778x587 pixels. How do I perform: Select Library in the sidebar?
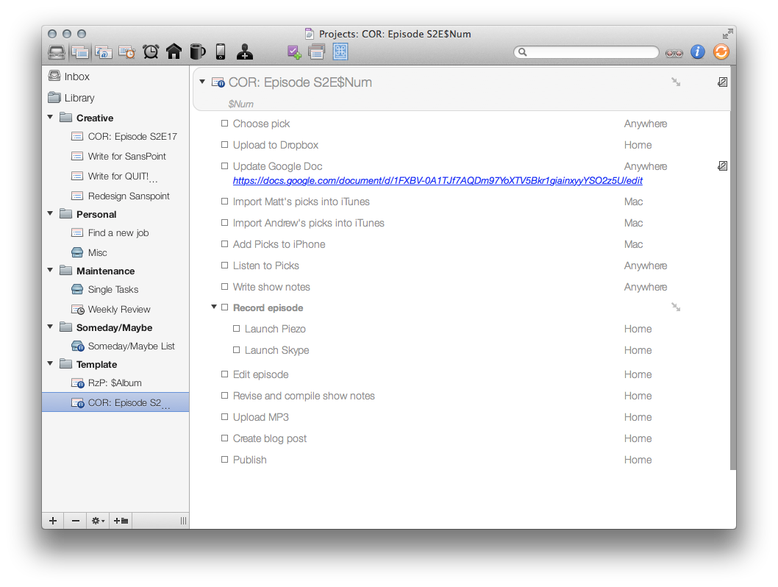(x=115, y=98)
